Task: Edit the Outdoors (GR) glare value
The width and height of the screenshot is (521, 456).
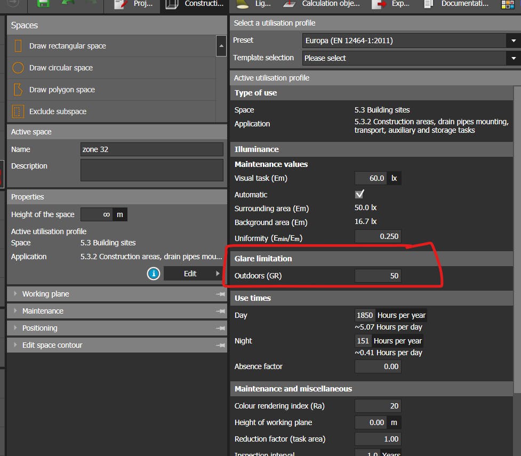Action: pyautogui.click(x=378, y=276)
